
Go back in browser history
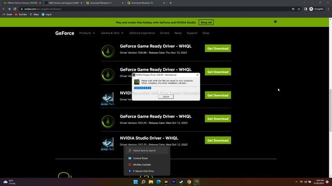[4, 9]
